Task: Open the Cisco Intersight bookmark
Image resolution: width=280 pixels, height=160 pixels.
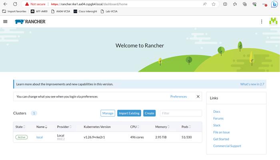Action: [x=85, y=11]
